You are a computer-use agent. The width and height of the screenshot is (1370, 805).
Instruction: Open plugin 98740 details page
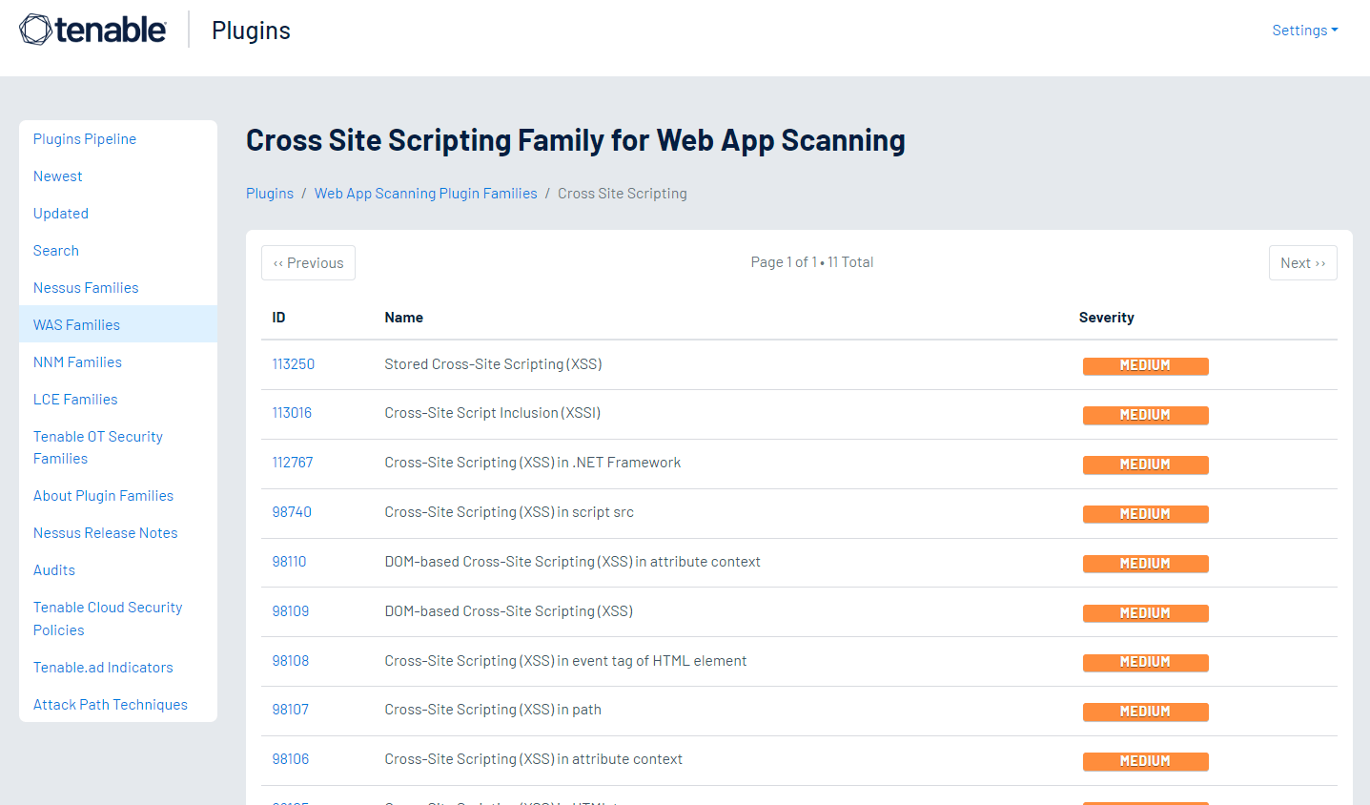pos(291,511)
